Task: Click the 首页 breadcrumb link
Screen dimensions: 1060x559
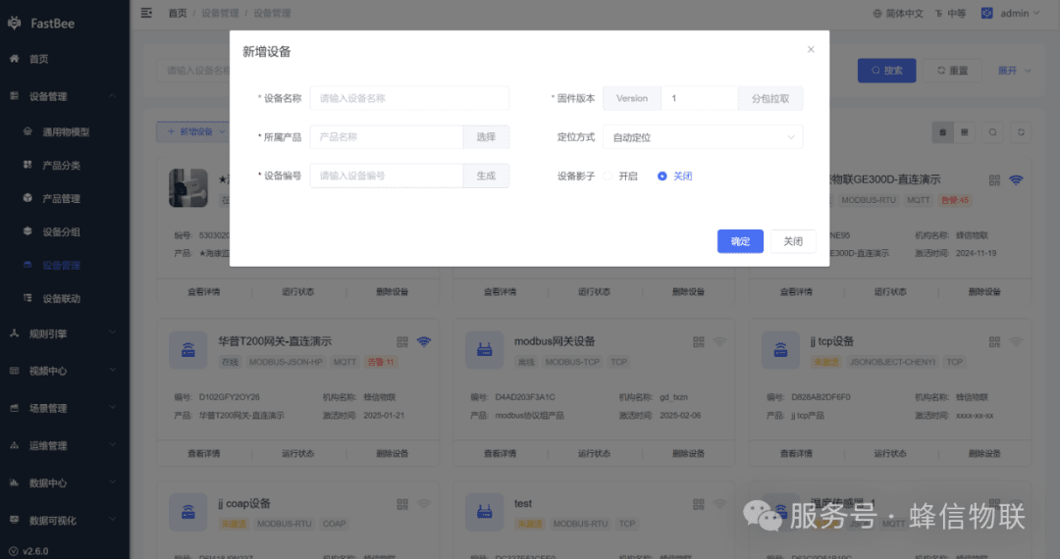Action: [177, 14]
